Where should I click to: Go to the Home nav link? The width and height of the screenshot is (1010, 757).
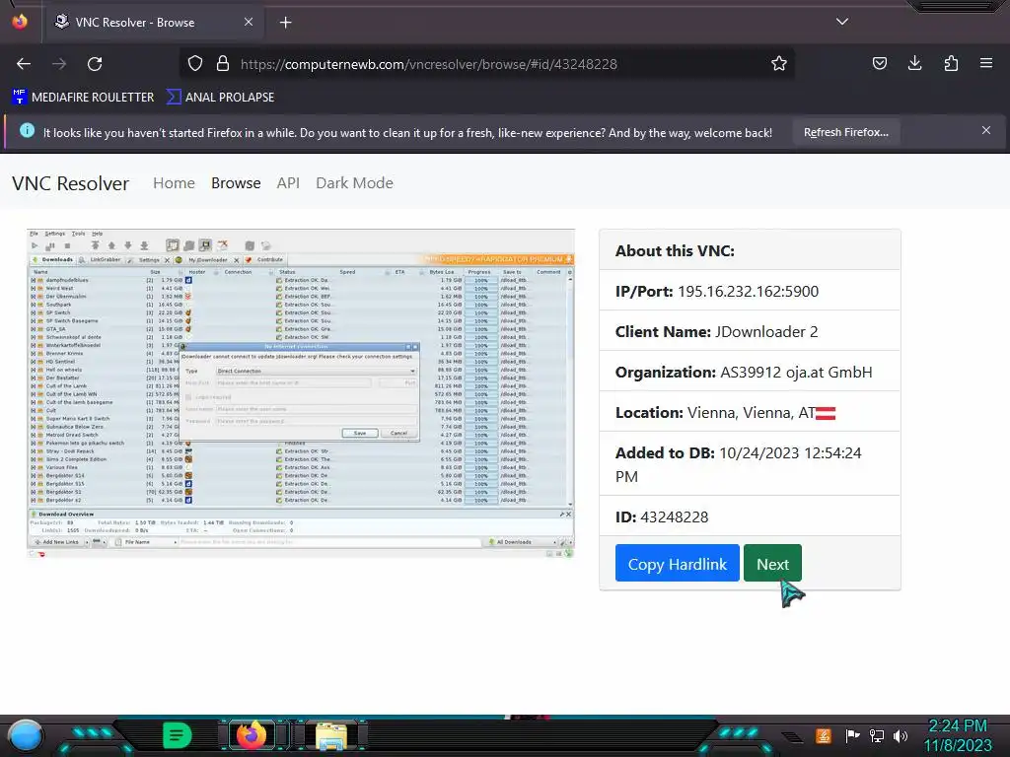(174, 183)
